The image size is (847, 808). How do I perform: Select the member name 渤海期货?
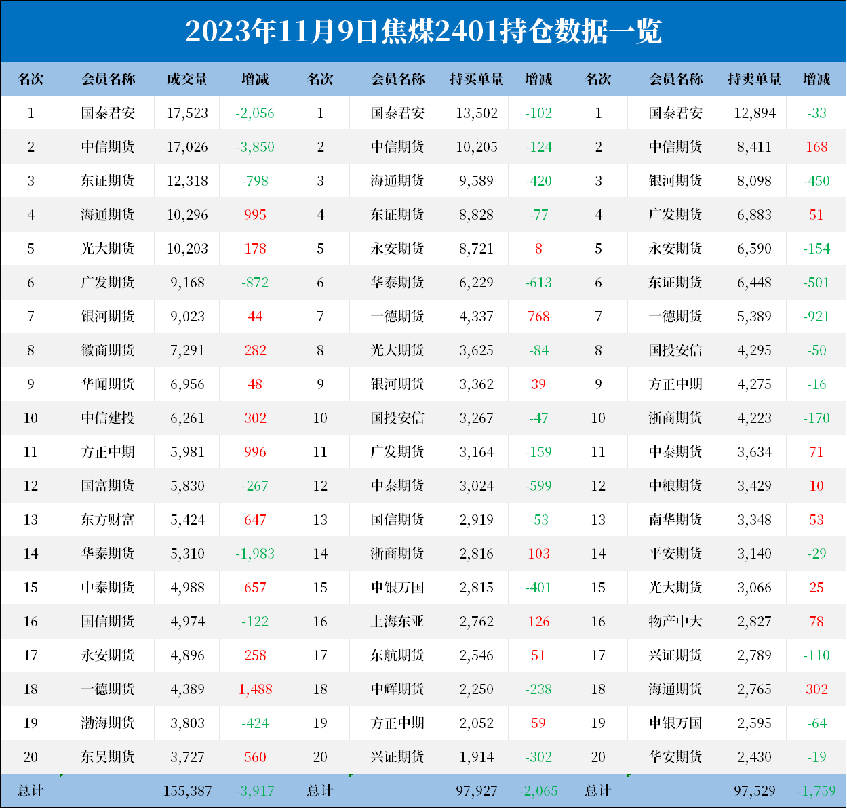pyautogui.click(x=108, y=723)
